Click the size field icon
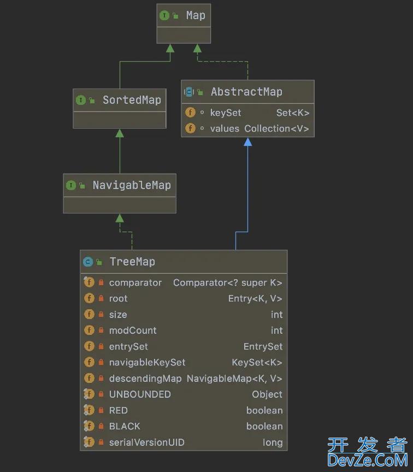Image resolution: width=413 pixels, height=472 pixels. [89, 314]
